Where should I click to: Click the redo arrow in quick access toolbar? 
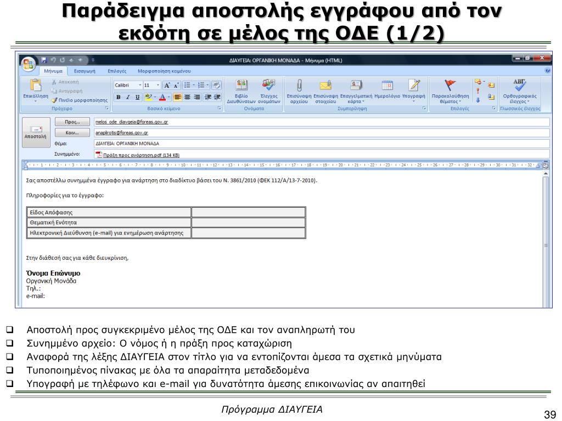[x=63, y=60]
